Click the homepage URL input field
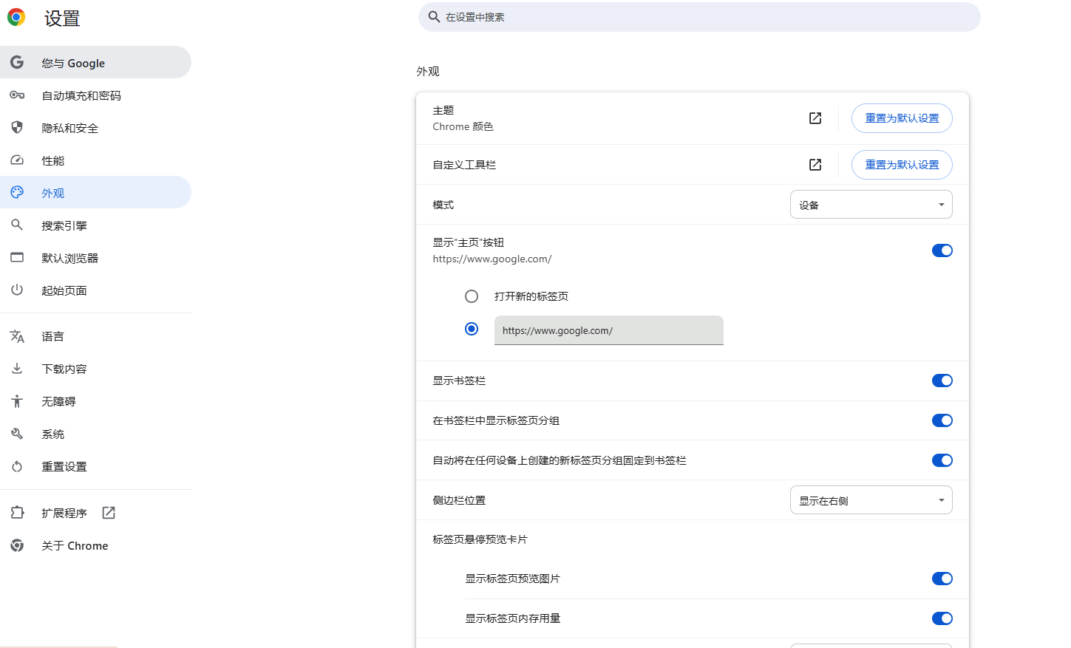Screen dimensions: 1071x648 coord(609,330)
